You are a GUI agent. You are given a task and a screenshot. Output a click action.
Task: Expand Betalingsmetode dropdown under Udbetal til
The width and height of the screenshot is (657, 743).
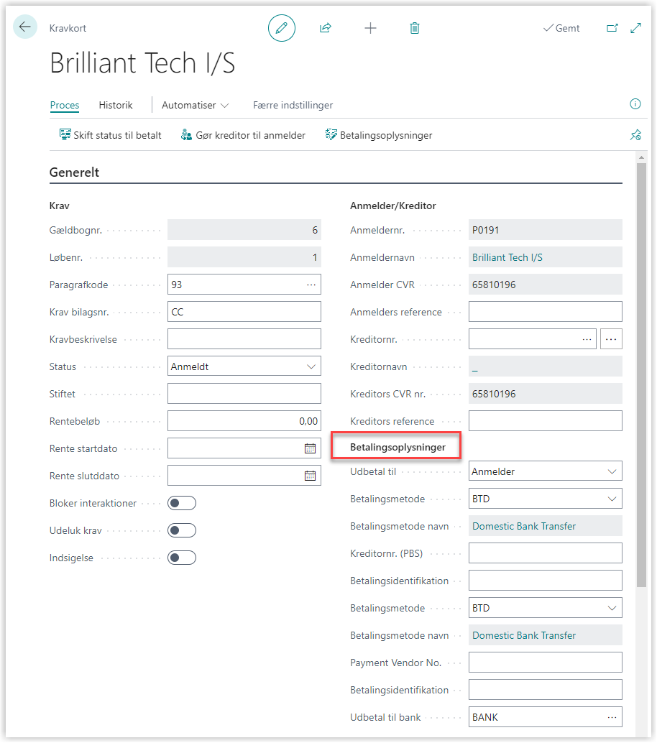coord(612,499)
